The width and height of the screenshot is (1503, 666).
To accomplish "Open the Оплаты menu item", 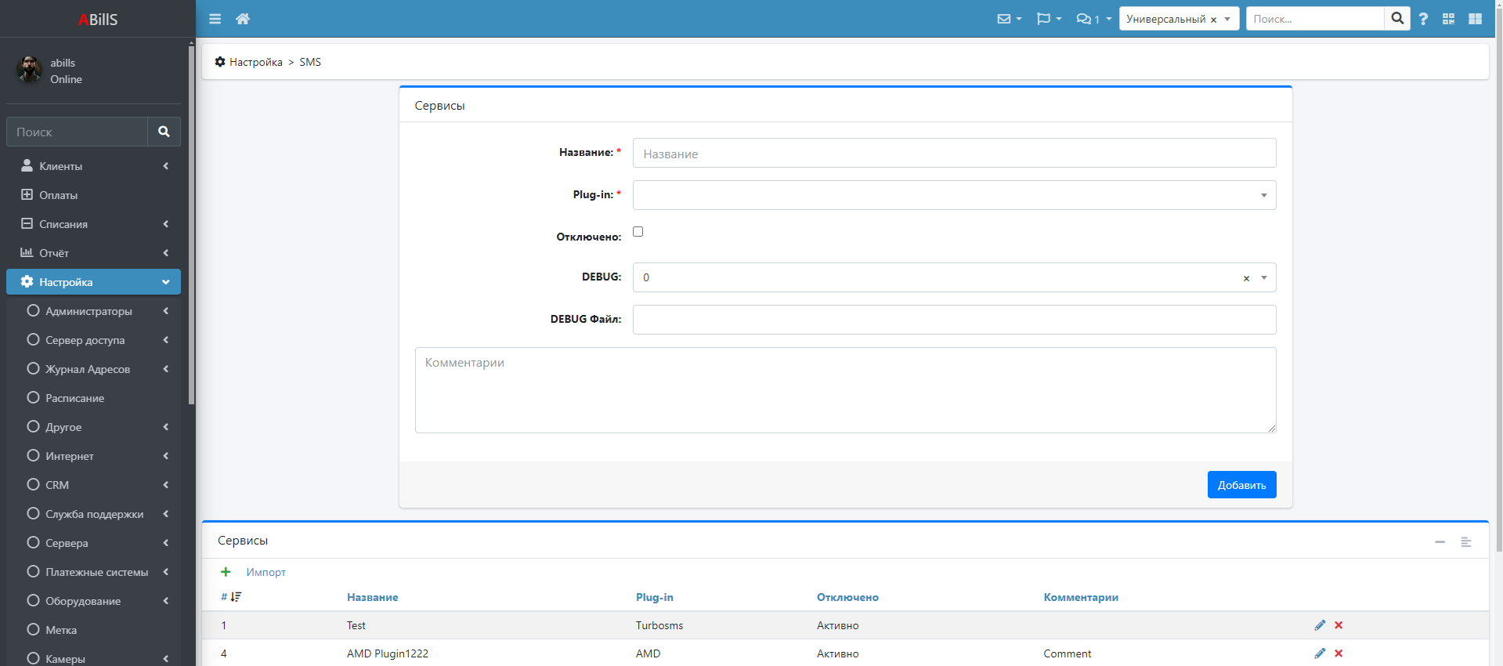I will (93, 195).
